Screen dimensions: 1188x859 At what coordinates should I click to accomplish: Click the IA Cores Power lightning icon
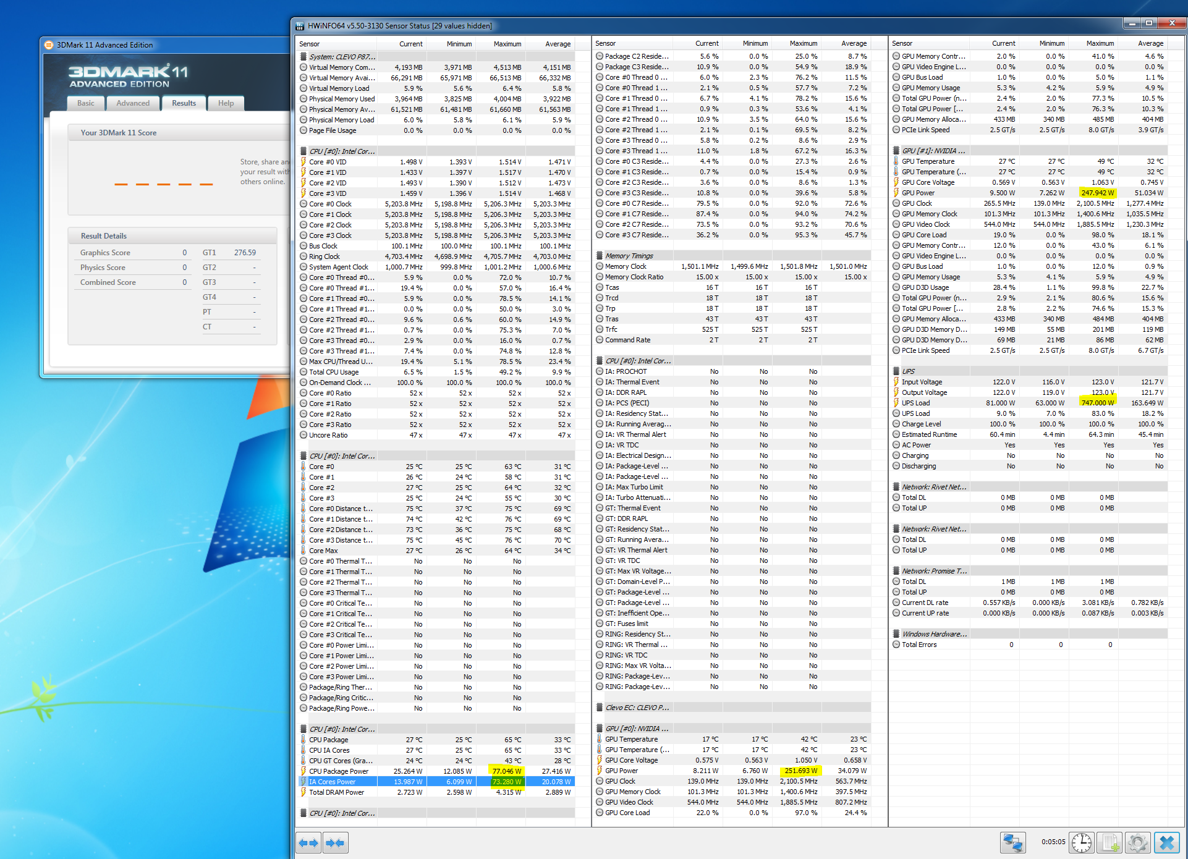click(303, 782)
